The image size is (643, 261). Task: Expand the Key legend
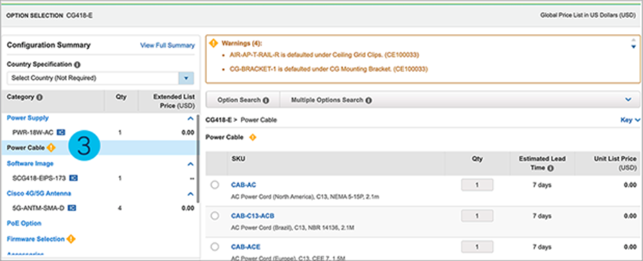point(631,120)
